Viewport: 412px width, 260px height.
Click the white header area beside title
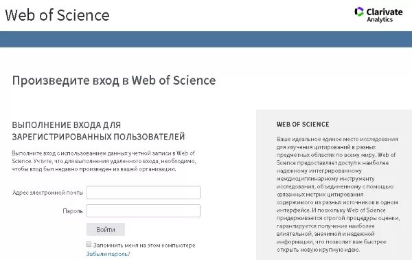pos(231,15)
